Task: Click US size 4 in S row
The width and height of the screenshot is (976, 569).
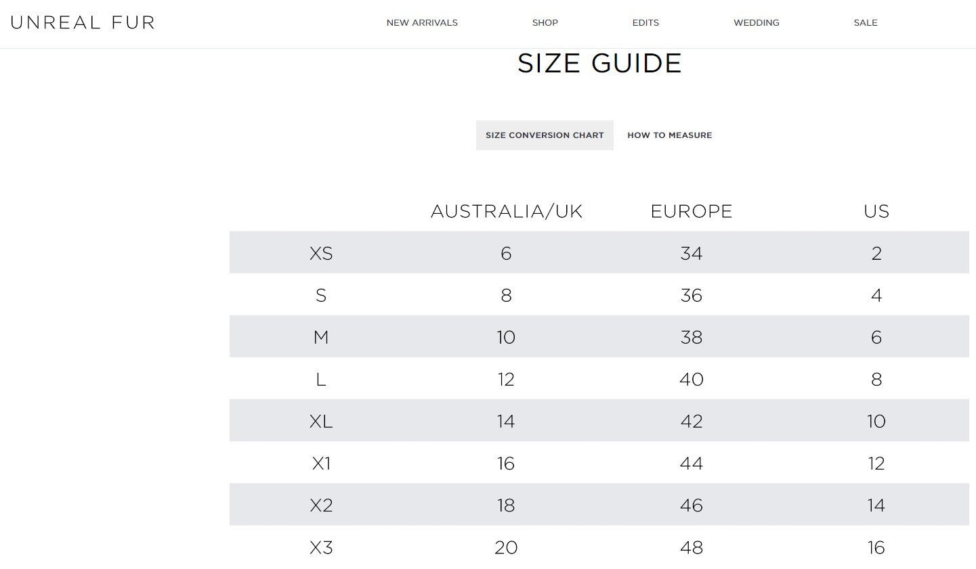Action: 876,295
